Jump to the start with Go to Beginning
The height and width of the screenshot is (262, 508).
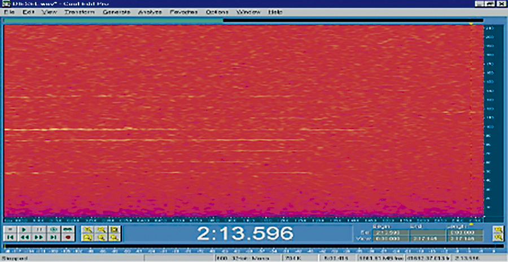tap(10, 237)
